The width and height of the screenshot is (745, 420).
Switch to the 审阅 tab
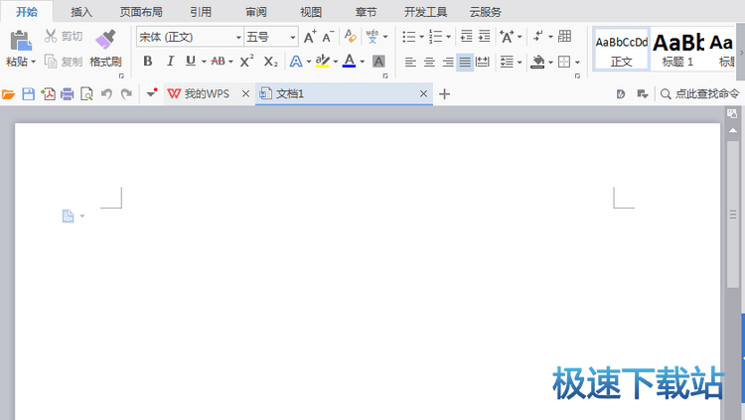coord(255,12)
